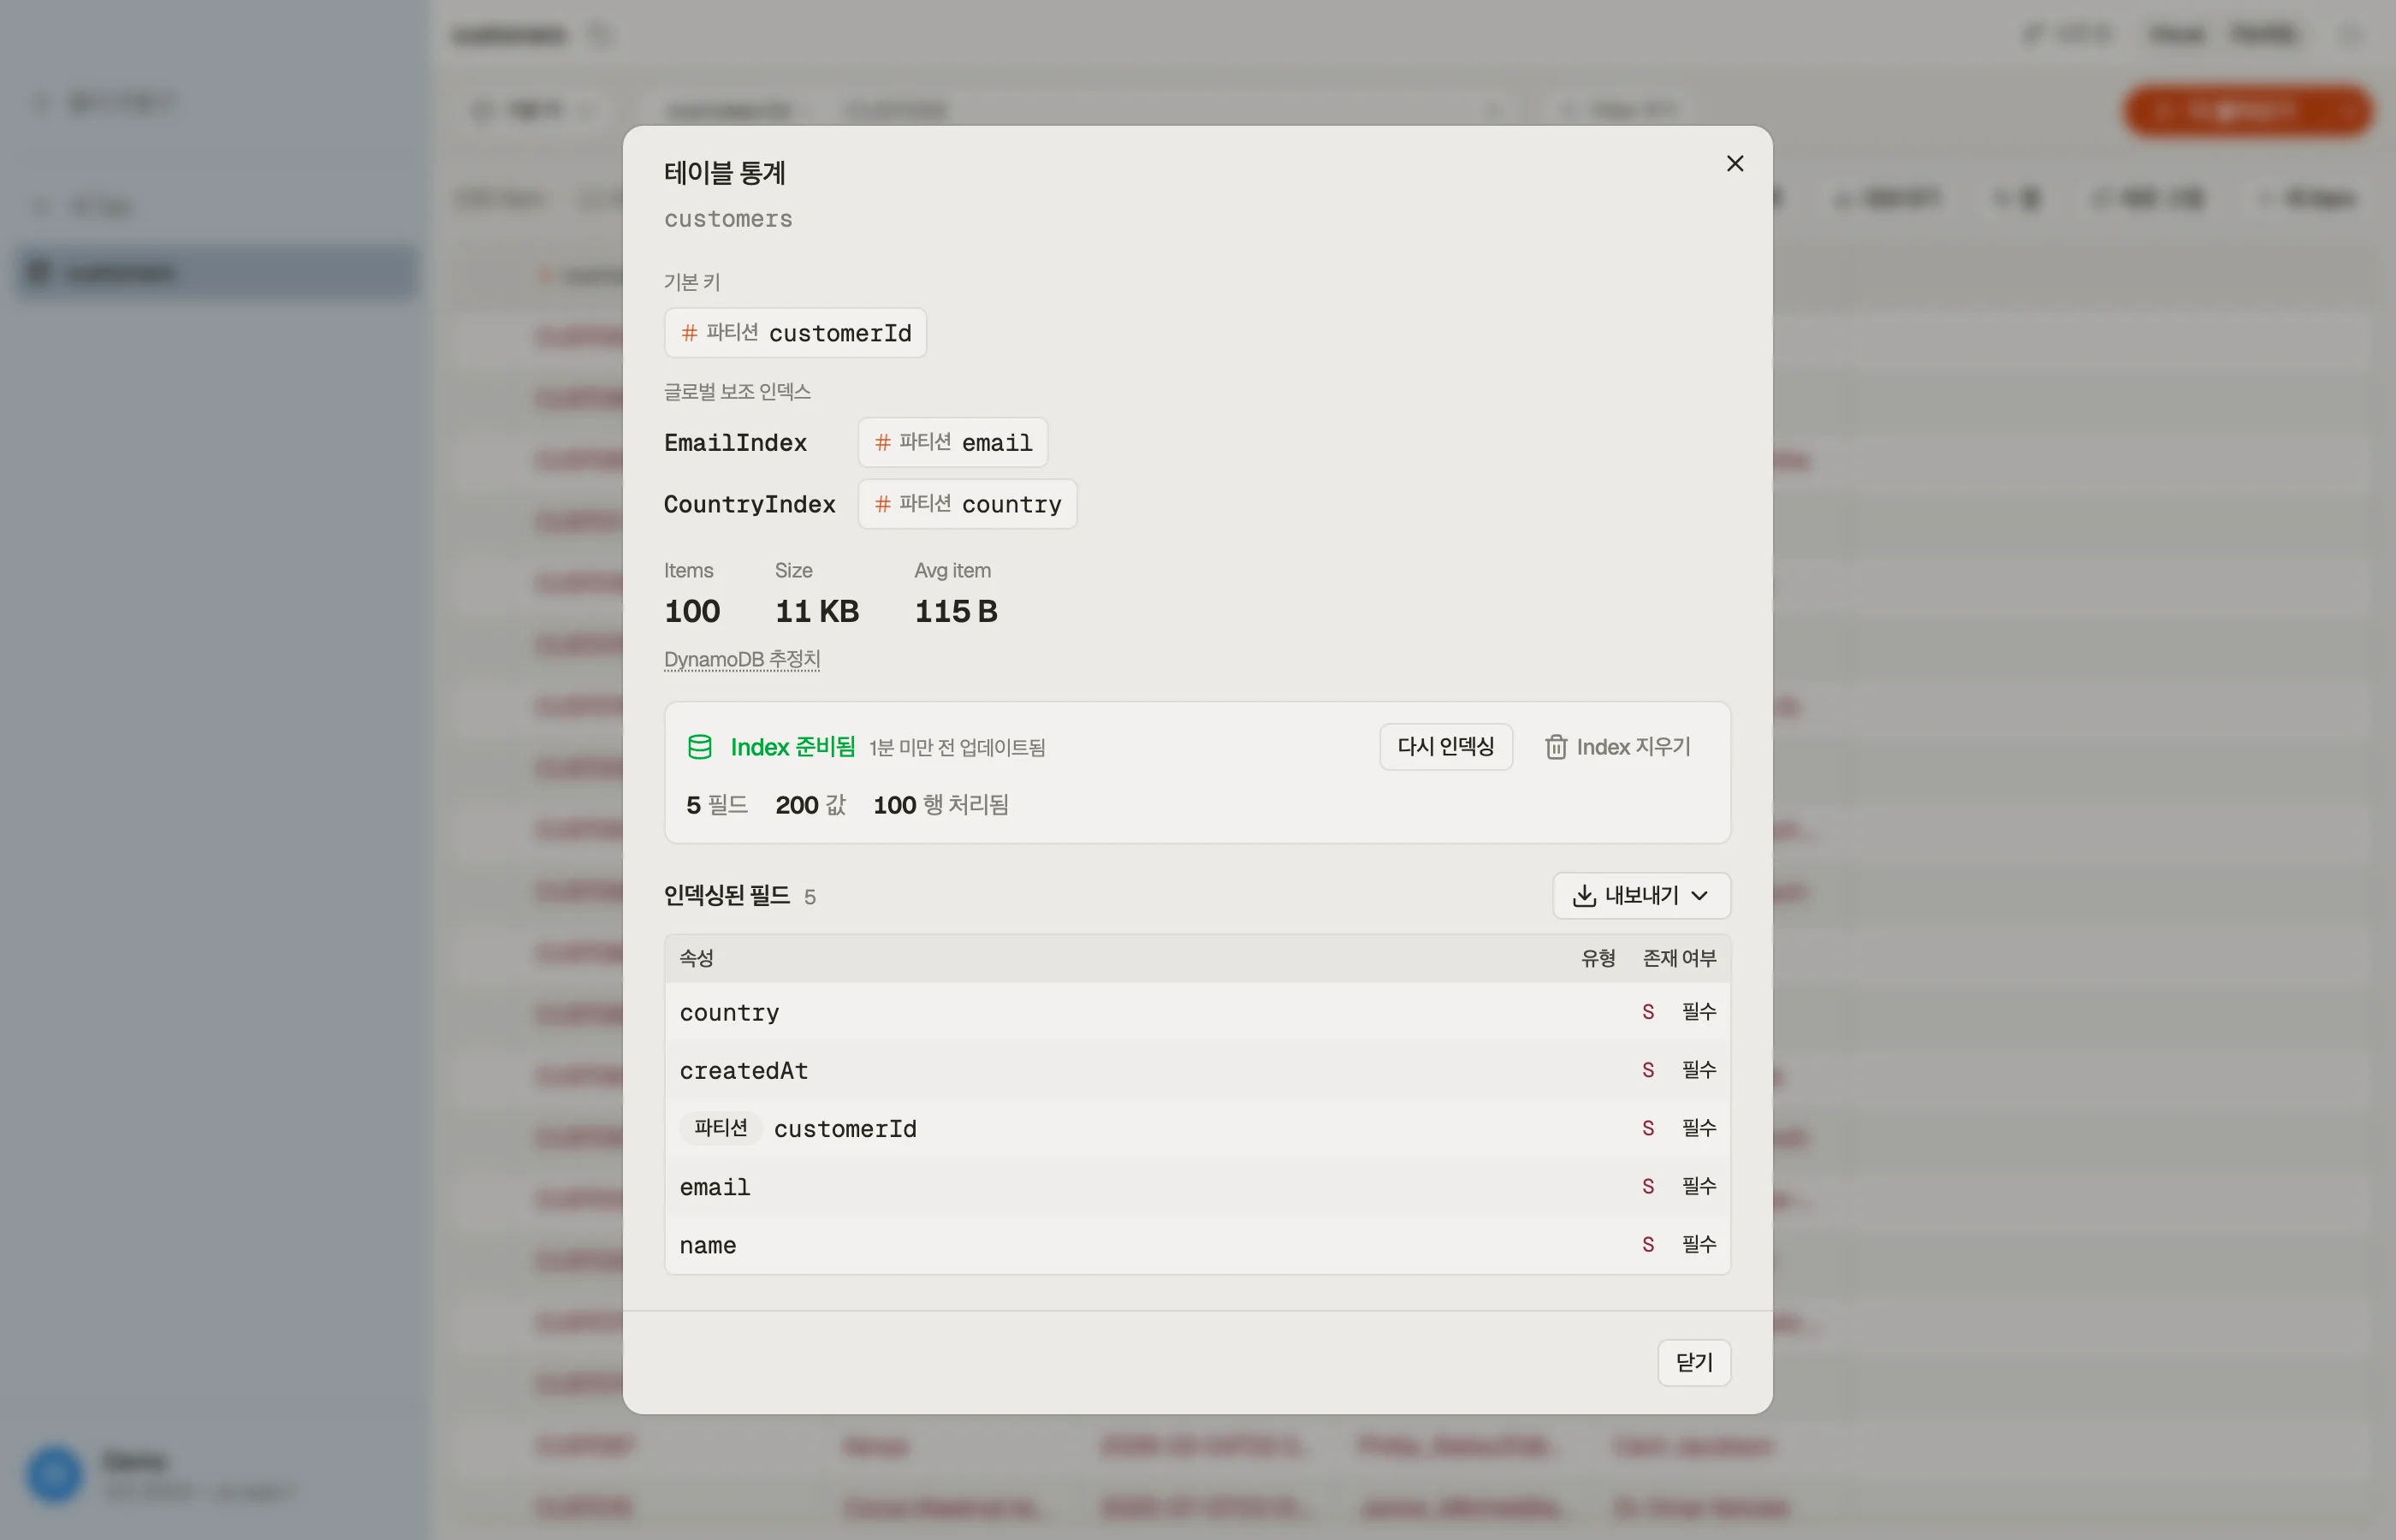Click the 닫기 button
Viewport: 2396px width, 1540px height.
[1694, 1362]
